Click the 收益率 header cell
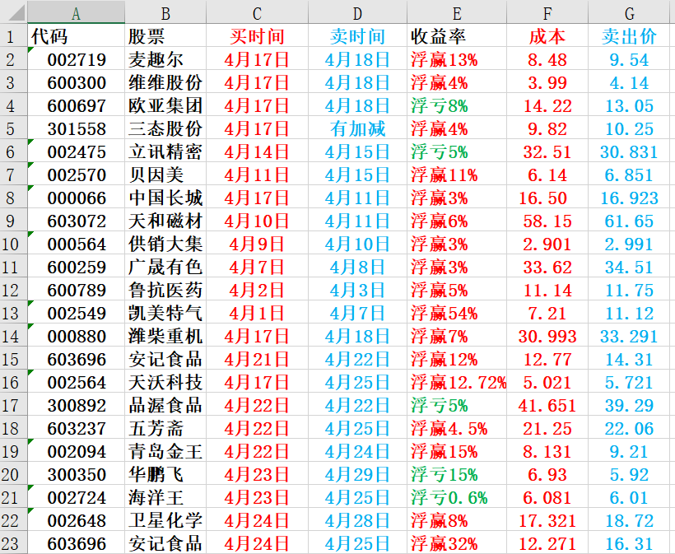Viewport: 675px width, 554px height. (x=457, y=35)
